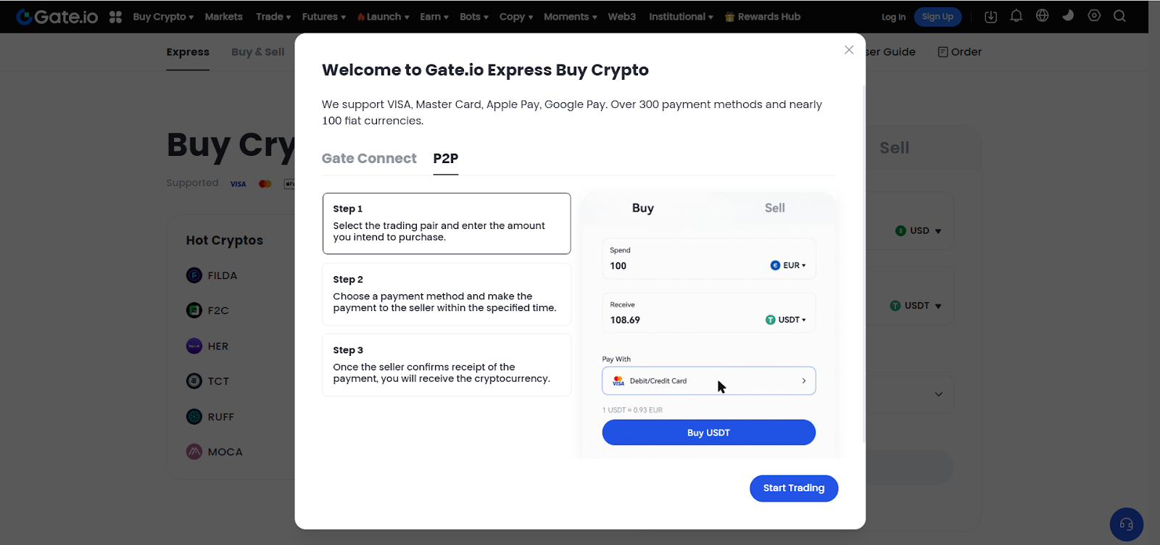Open the customer support headset button
The height and width of the screenshot is (545, 1160).
[x=1127, y=524]
